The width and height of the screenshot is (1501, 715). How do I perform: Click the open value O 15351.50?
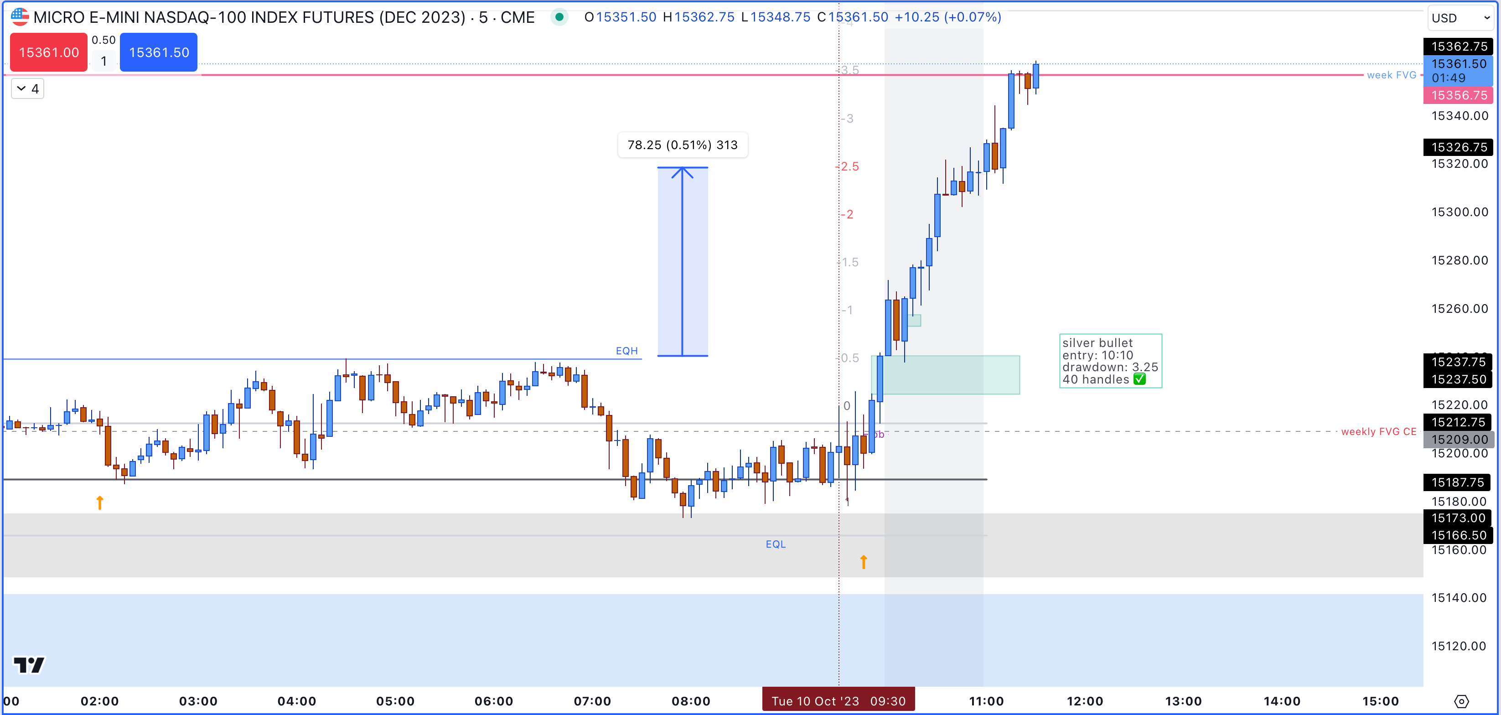(620, 17)
